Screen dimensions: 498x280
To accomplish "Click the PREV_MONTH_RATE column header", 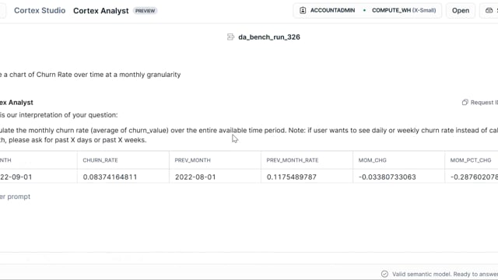I will coord(293,160).
